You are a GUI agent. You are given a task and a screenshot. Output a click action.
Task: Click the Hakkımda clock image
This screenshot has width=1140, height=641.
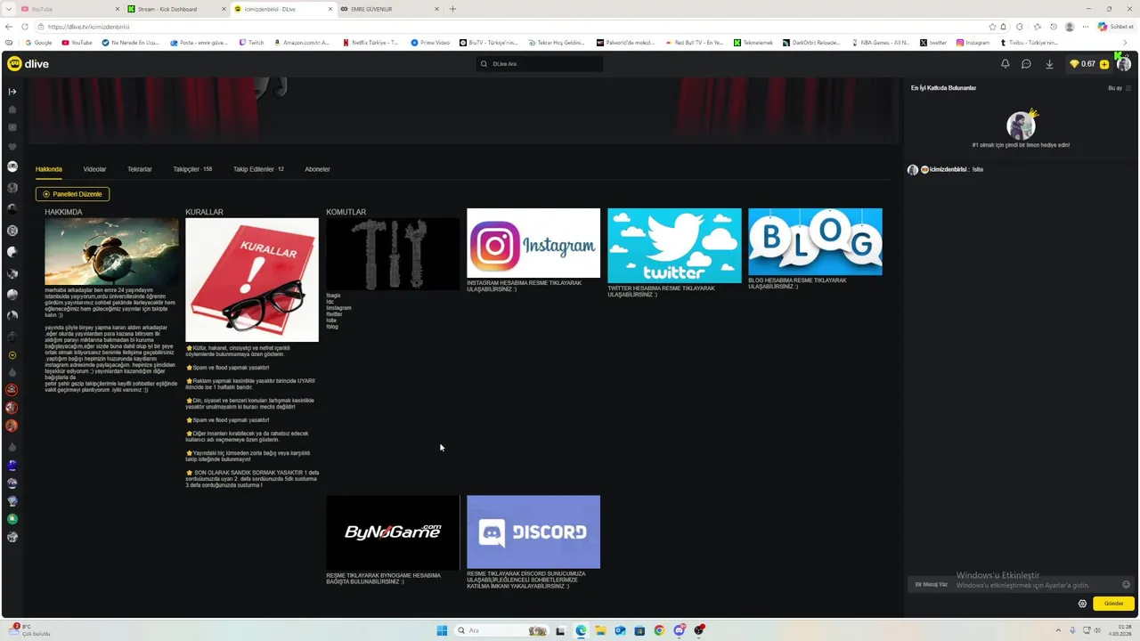(111, 251)
